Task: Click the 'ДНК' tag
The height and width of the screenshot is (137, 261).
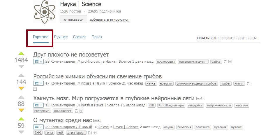Action: point(38,133)
